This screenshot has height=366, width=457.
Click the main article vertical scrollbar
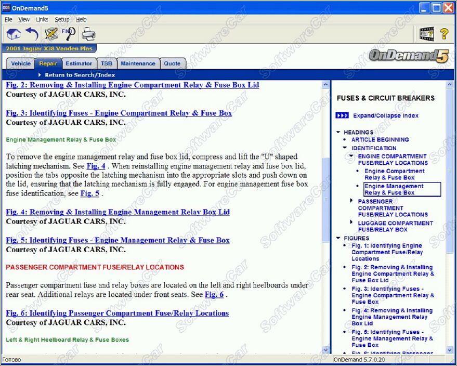[326, 208]
